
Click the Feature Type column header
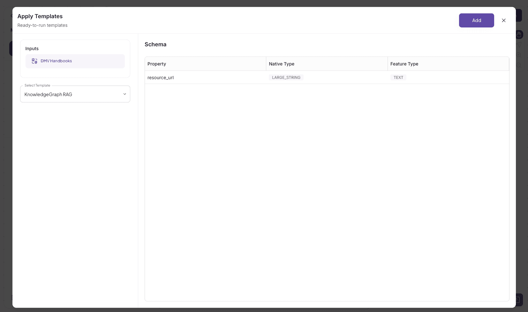click(x=404, y=64)
